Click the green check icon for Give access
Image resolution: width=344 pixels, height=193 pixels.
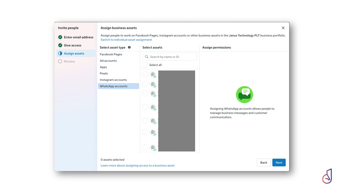(60, 45)
